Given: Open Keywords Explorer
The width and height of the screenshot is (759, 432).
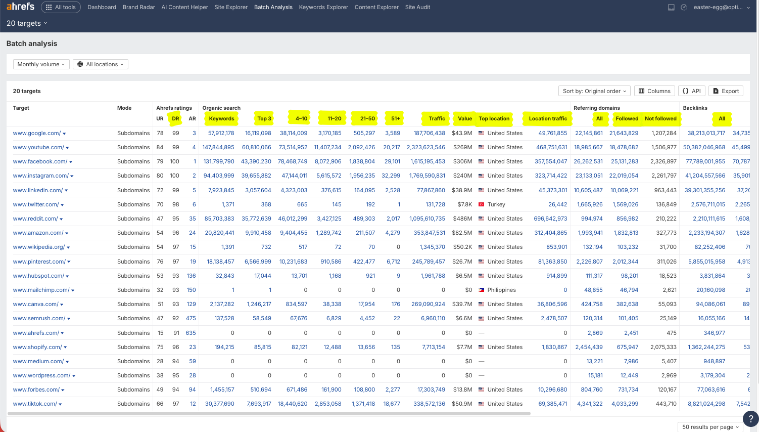Looking at the screenshot, I should point(323,7).
